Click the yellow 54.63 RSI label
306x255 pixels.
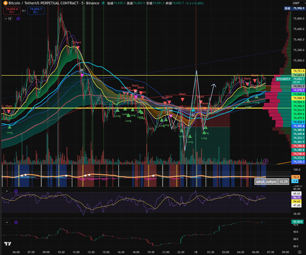point(297,202)
